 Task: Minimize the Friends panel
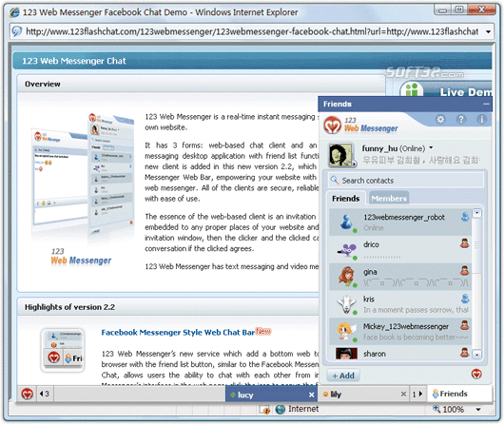coord(486,104)
